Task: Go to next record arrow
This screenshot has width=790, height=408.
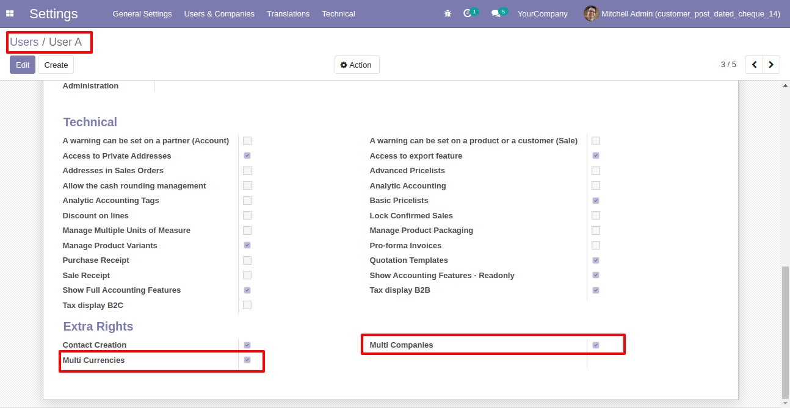Action: (x=771, y=65)
